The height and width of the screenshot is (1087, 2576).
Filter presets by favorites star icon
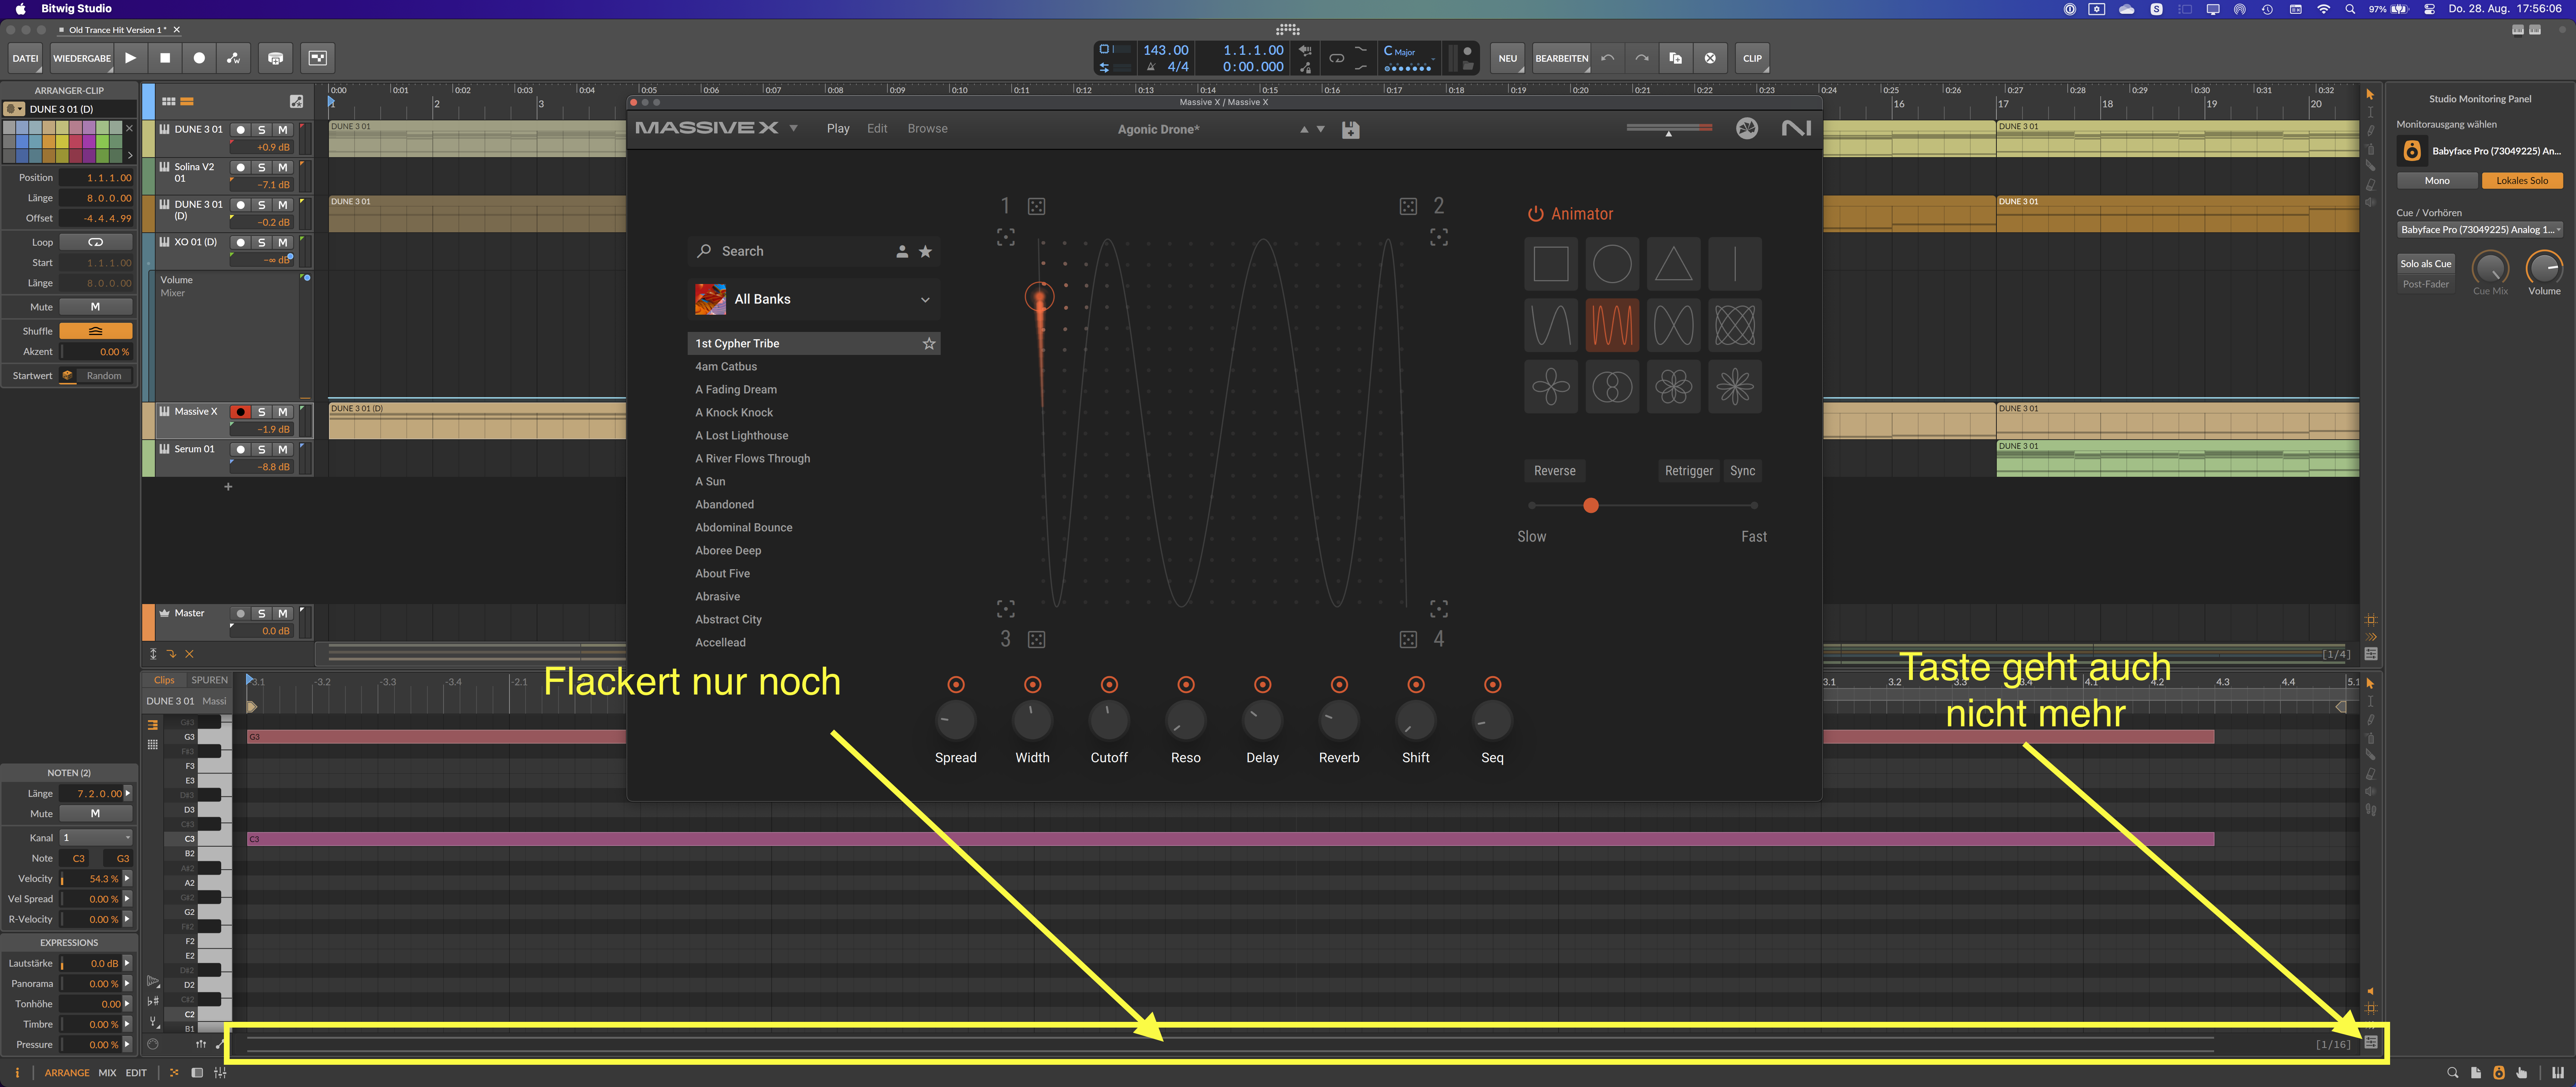pos(925,251)
